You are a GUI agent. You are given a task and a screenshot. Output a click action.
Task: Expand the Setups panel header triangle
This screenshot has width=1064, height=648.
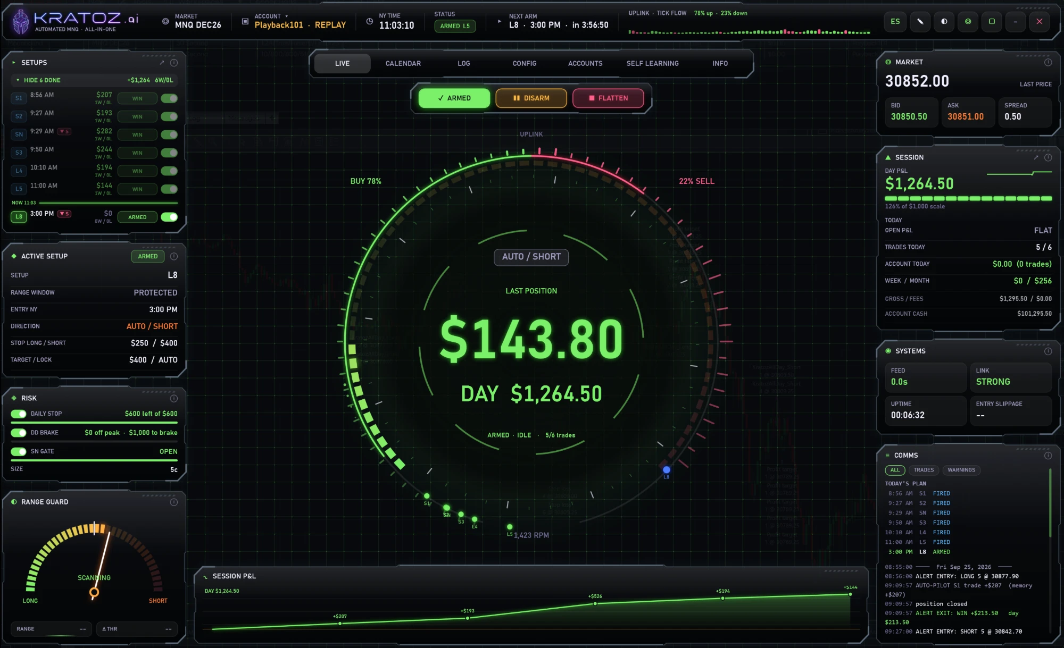(x=14, y=63)
